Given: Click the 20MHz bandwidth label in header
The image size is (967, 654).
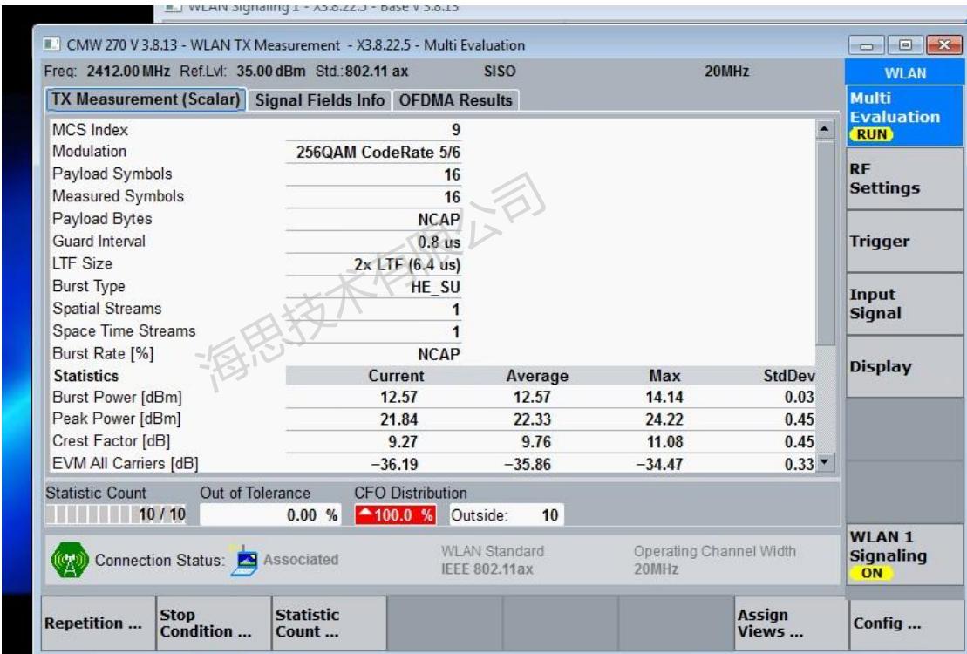Looking at the screenshot, I should click(726, 71).
